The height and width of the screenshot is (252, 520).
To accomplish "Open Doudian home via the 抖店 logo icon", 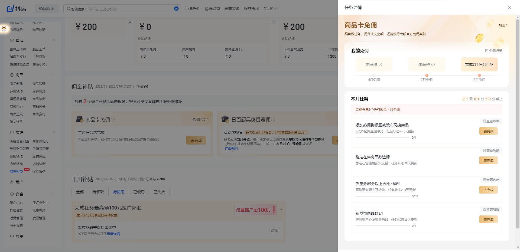I will tap(9, 8).
